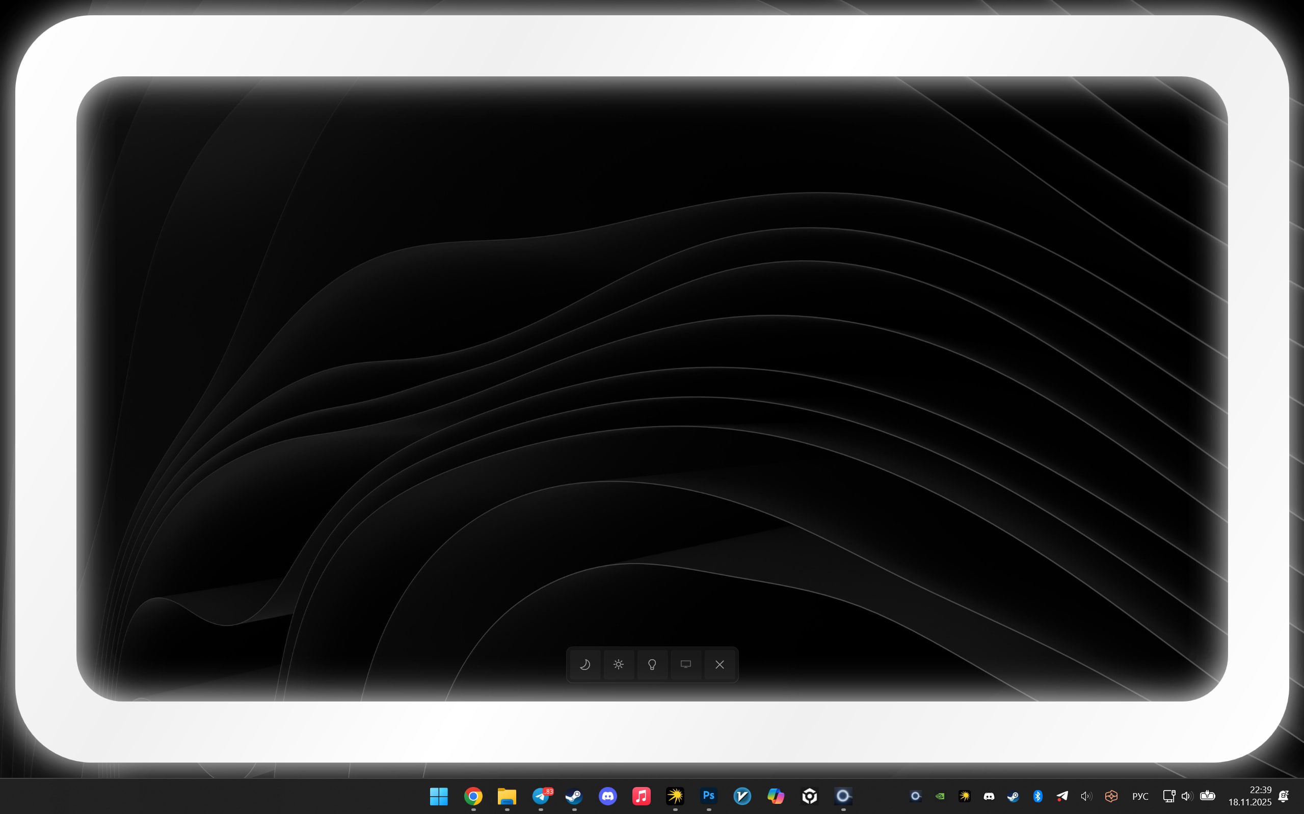
Task: Open the Steam taskbar app
Action: click(x=574, y=796)
